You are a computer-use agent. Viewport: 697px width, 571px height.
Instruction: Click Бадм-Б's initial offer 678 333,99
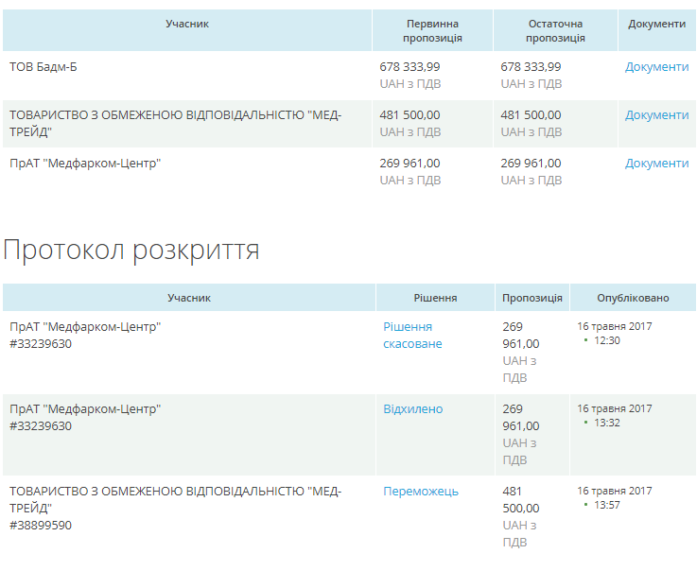point(409,67)
